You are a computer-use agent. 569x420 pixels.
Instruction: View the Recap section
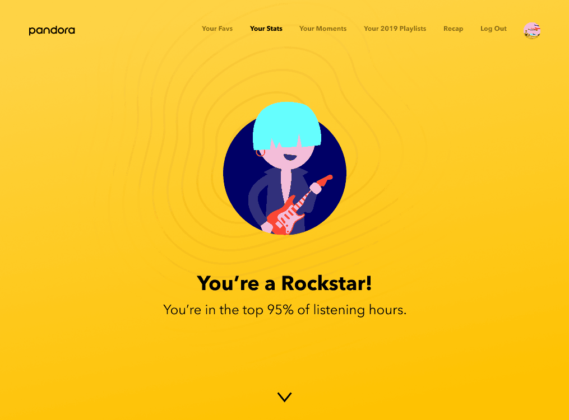point(454,29)
